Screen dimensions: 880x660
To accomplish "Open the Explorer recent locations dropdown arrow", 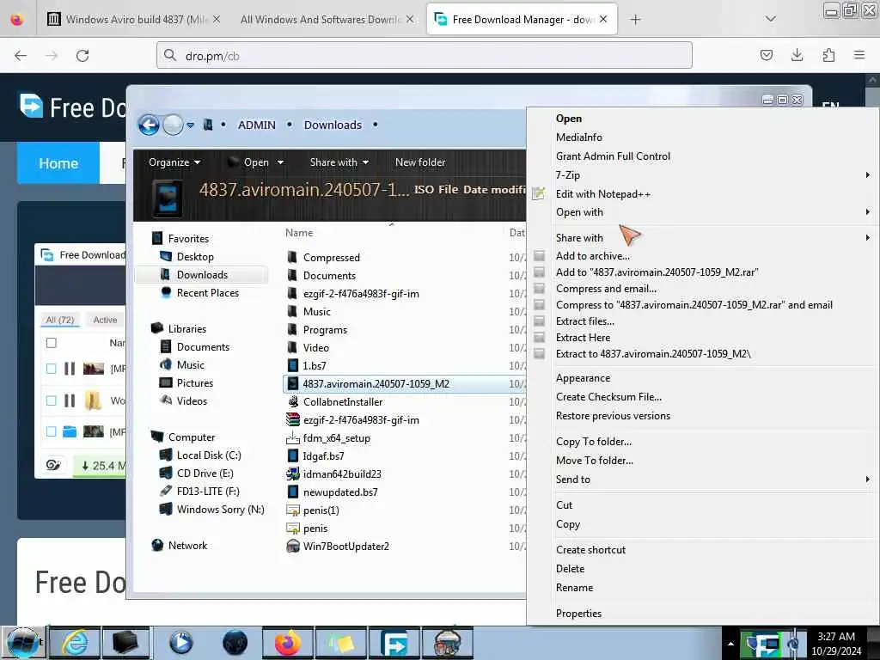I will [x=191, y=125].
